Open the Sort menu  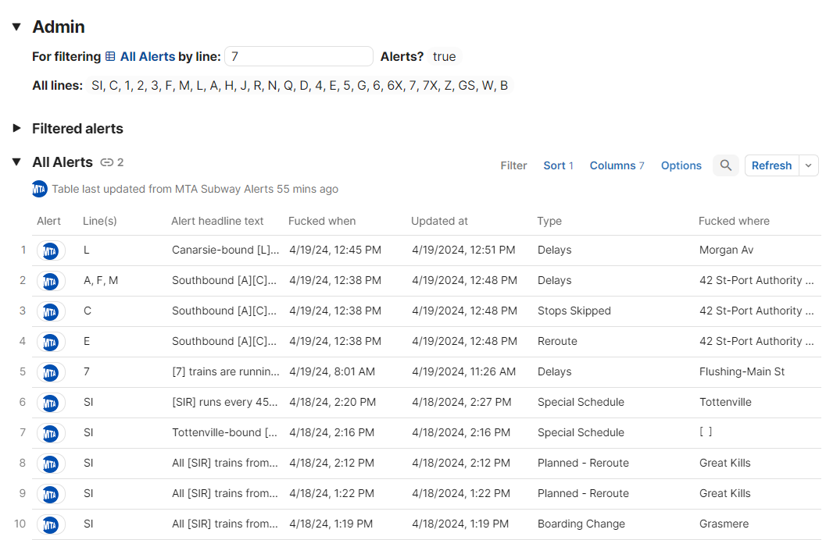coord(558,165)
